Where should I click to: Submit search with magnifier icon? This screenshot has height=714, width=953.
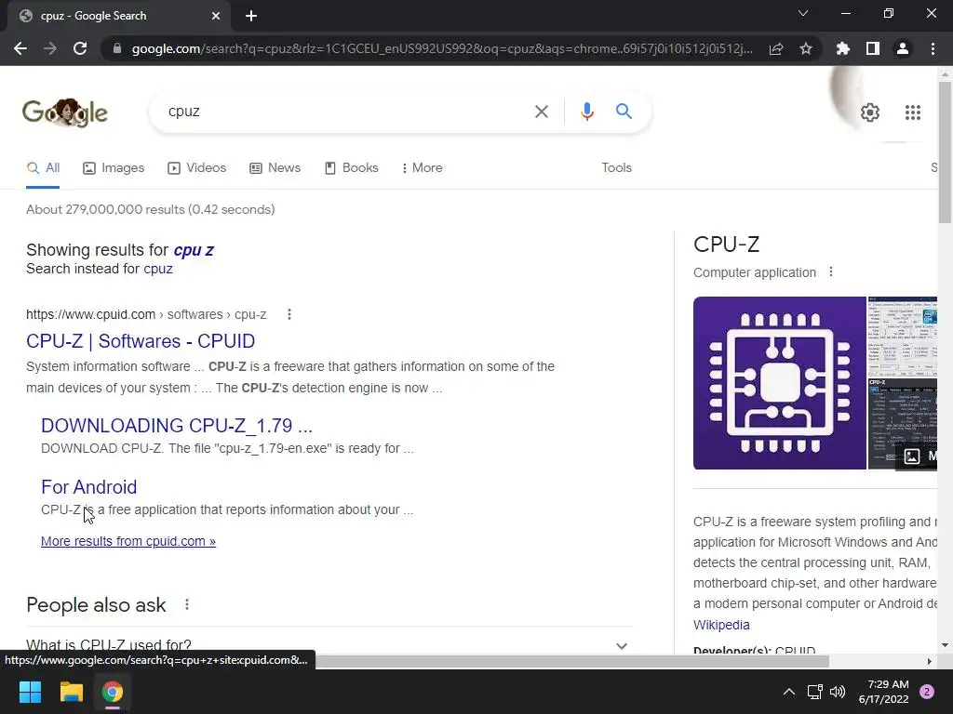point(624,112)
